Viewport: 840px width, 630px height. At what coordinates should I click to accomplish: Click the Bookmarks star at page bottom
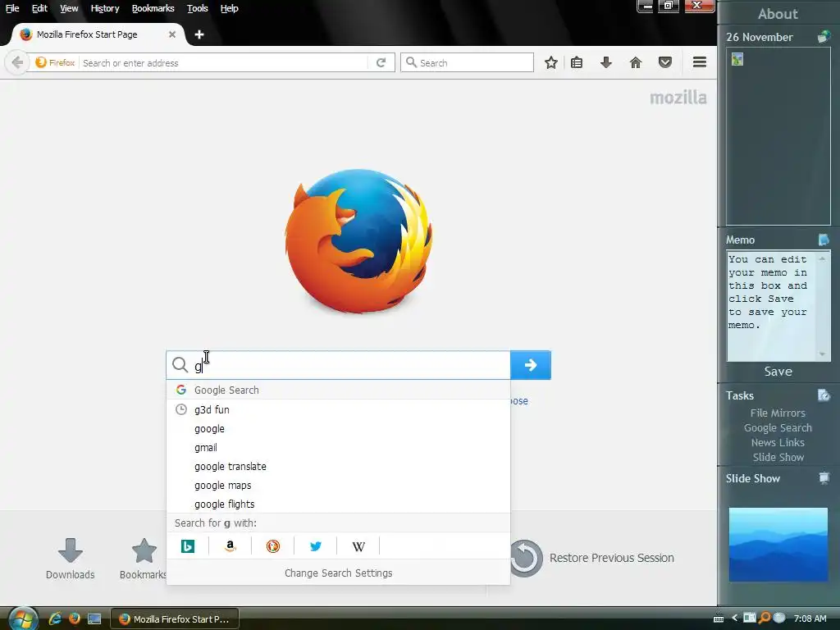[x=144, y=550]
